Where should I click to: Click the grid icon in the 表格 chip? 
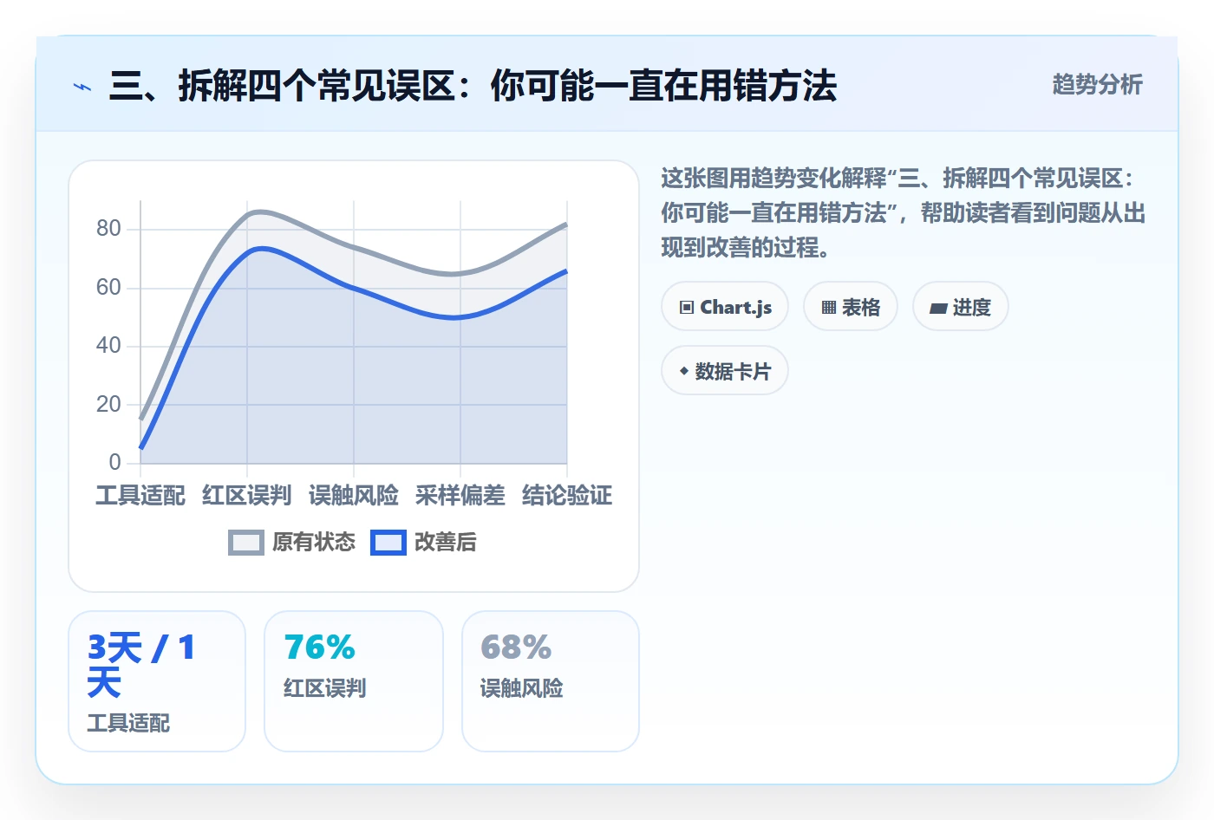(829, 308)
